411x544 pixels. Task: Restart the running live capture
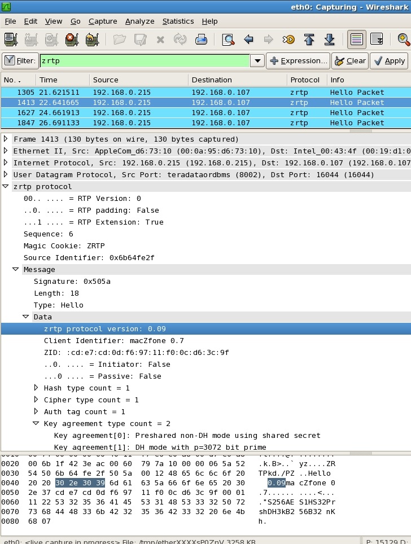tap(91, 40)
